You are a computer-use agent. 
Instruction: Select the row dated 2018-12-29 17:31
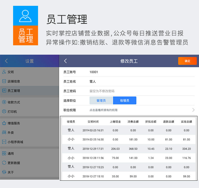[x=129, y=149]
